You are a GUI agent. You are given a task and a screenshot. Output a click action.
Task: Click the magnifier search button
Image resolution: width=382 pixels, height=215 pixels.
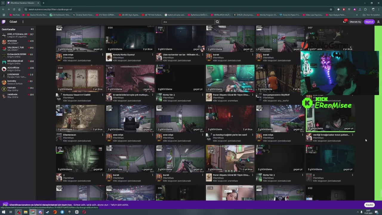click(x=217, y=22)
